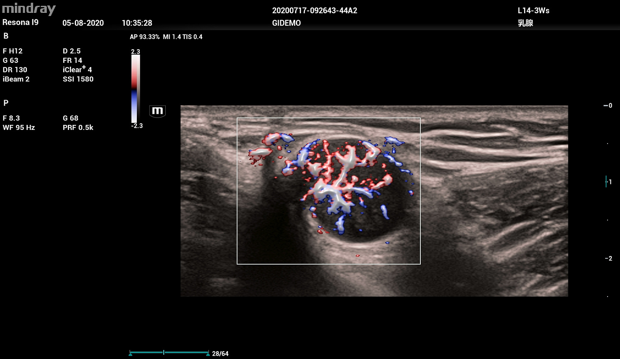The width and height of the screenshot is (620, 359).
Task: Click the B-mode gain G 63 value
Action: coord(10,60)
